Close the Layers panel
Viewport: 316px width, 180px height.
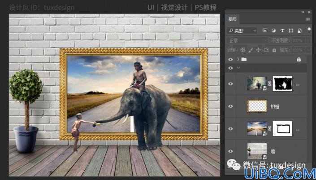coord(309,12)
